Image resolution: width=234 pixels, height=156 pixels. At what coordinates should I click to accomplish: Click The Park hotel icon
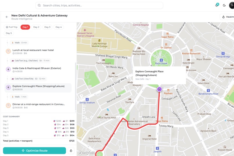pyautogui.click(x=129, y=99)
